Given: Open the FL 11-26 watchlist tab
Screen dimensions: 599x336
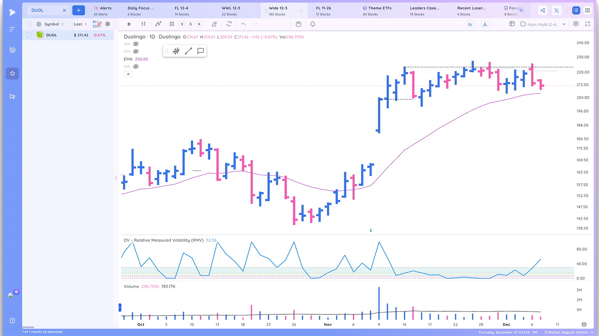Looking at the screenshot, I should point(323,11).
